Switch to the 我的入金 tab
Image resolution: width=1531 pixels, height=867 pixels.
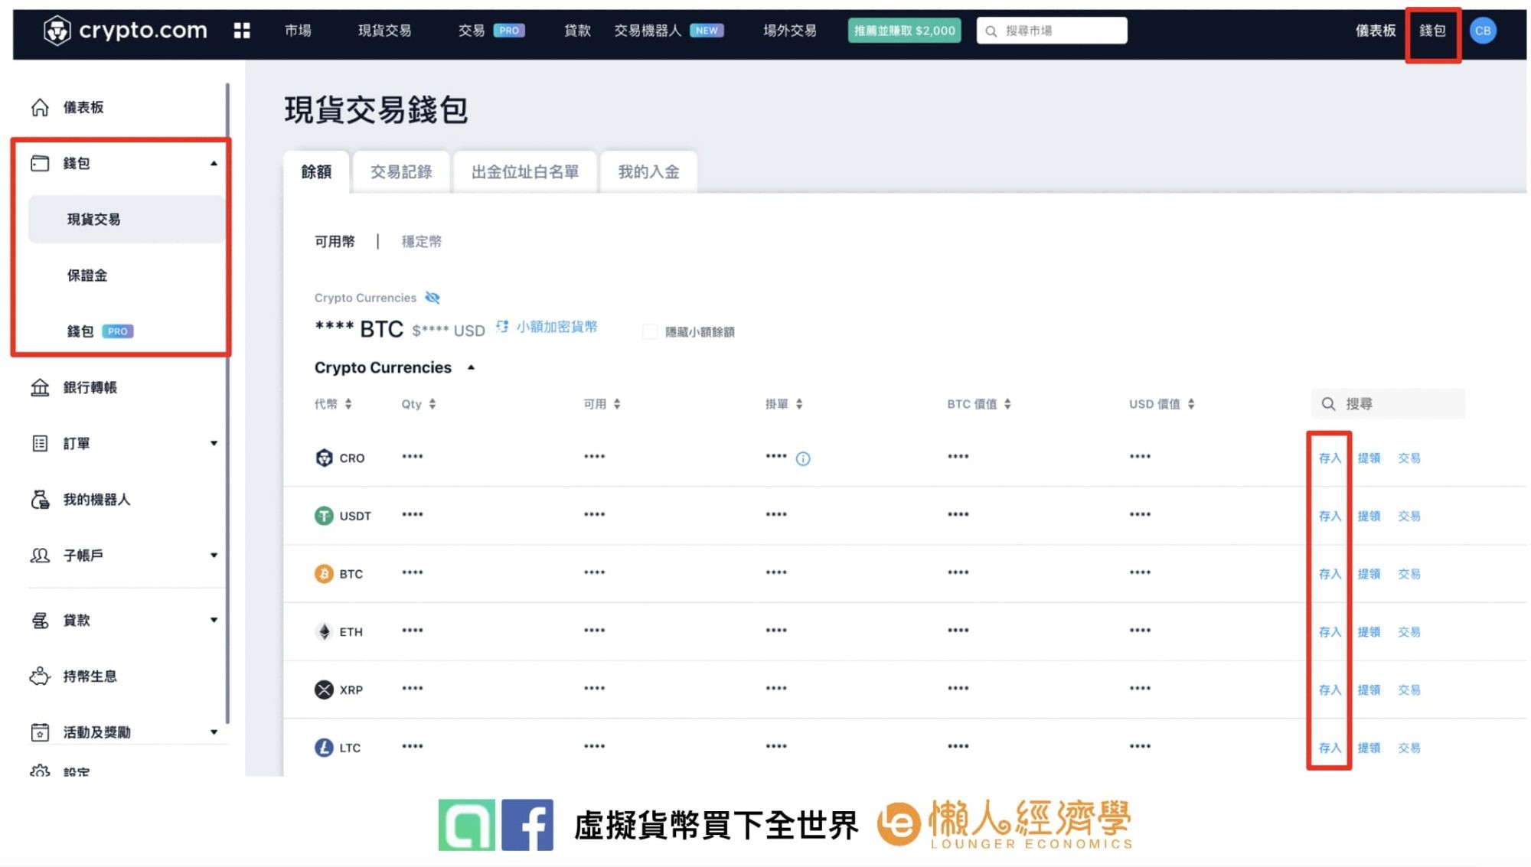pyautogui.click(x=648, y=171)
